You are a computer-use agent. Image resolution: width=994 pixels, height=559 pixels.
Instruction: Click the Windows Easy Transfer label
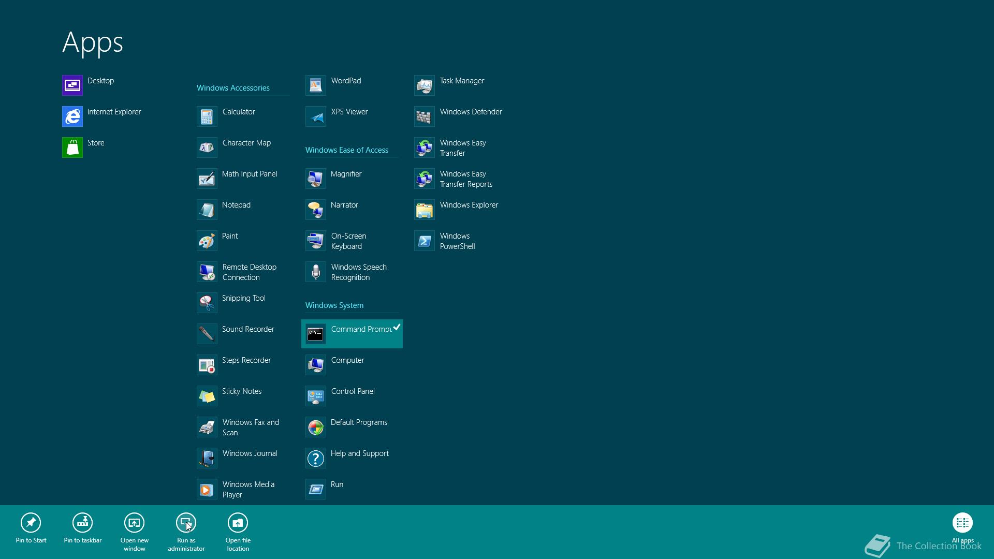coord(463,148)
